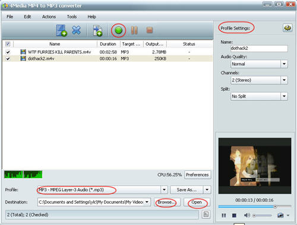The width and height of the screenshot is (297, 225).
Task: Click the 2 (Total); 2 (Checked) status text
Action: [28, 215]
